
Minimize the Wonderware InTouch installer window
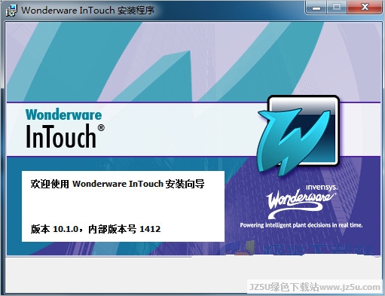tap(316, 8)
